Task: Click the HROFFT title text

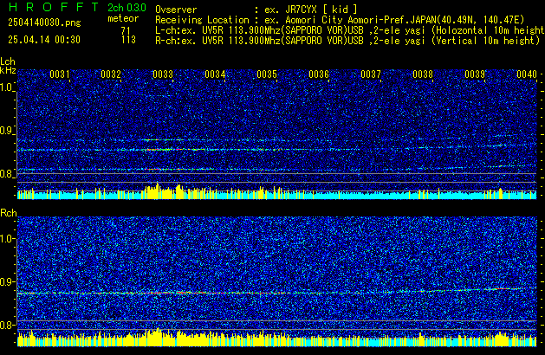Action: click(x=54, y=7)
